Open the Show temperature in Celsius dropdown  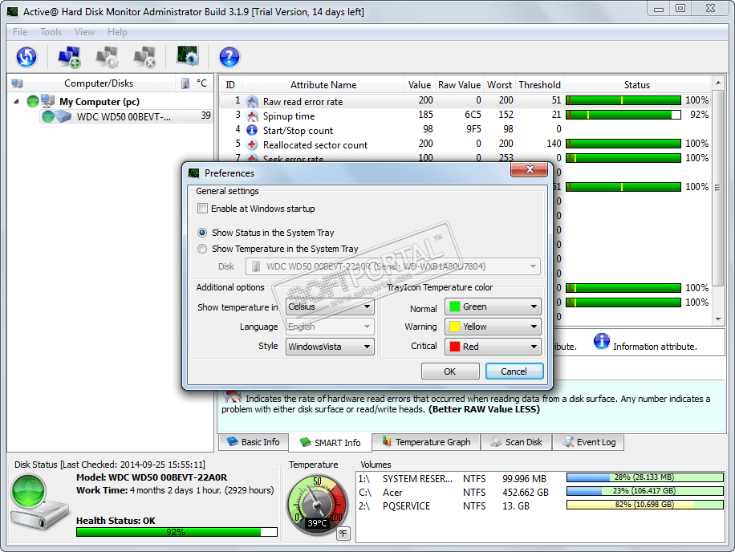[330, 307]
